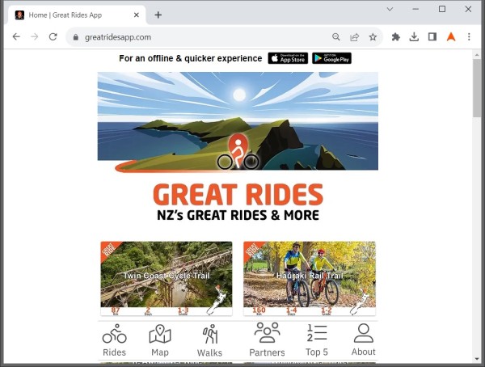Click the scrollbar down arrow

click(477, 359)
